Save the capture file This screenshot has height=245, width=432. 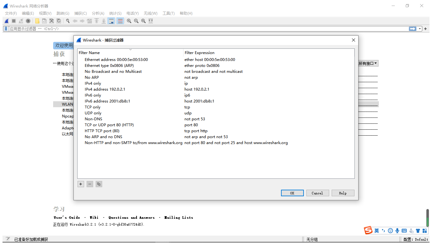[44, 21]
